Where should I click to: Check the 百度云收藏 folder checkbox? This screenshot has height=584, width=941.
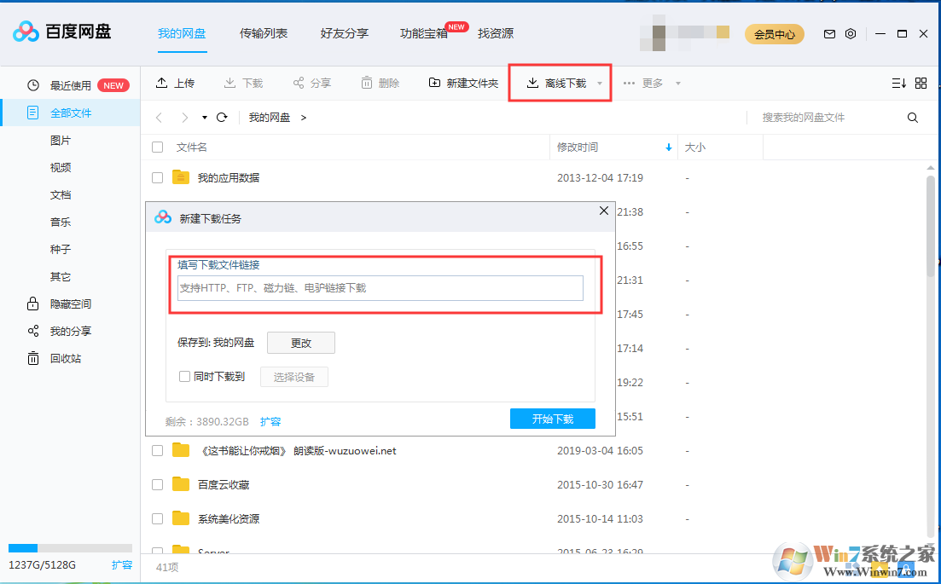coord(157,484)
